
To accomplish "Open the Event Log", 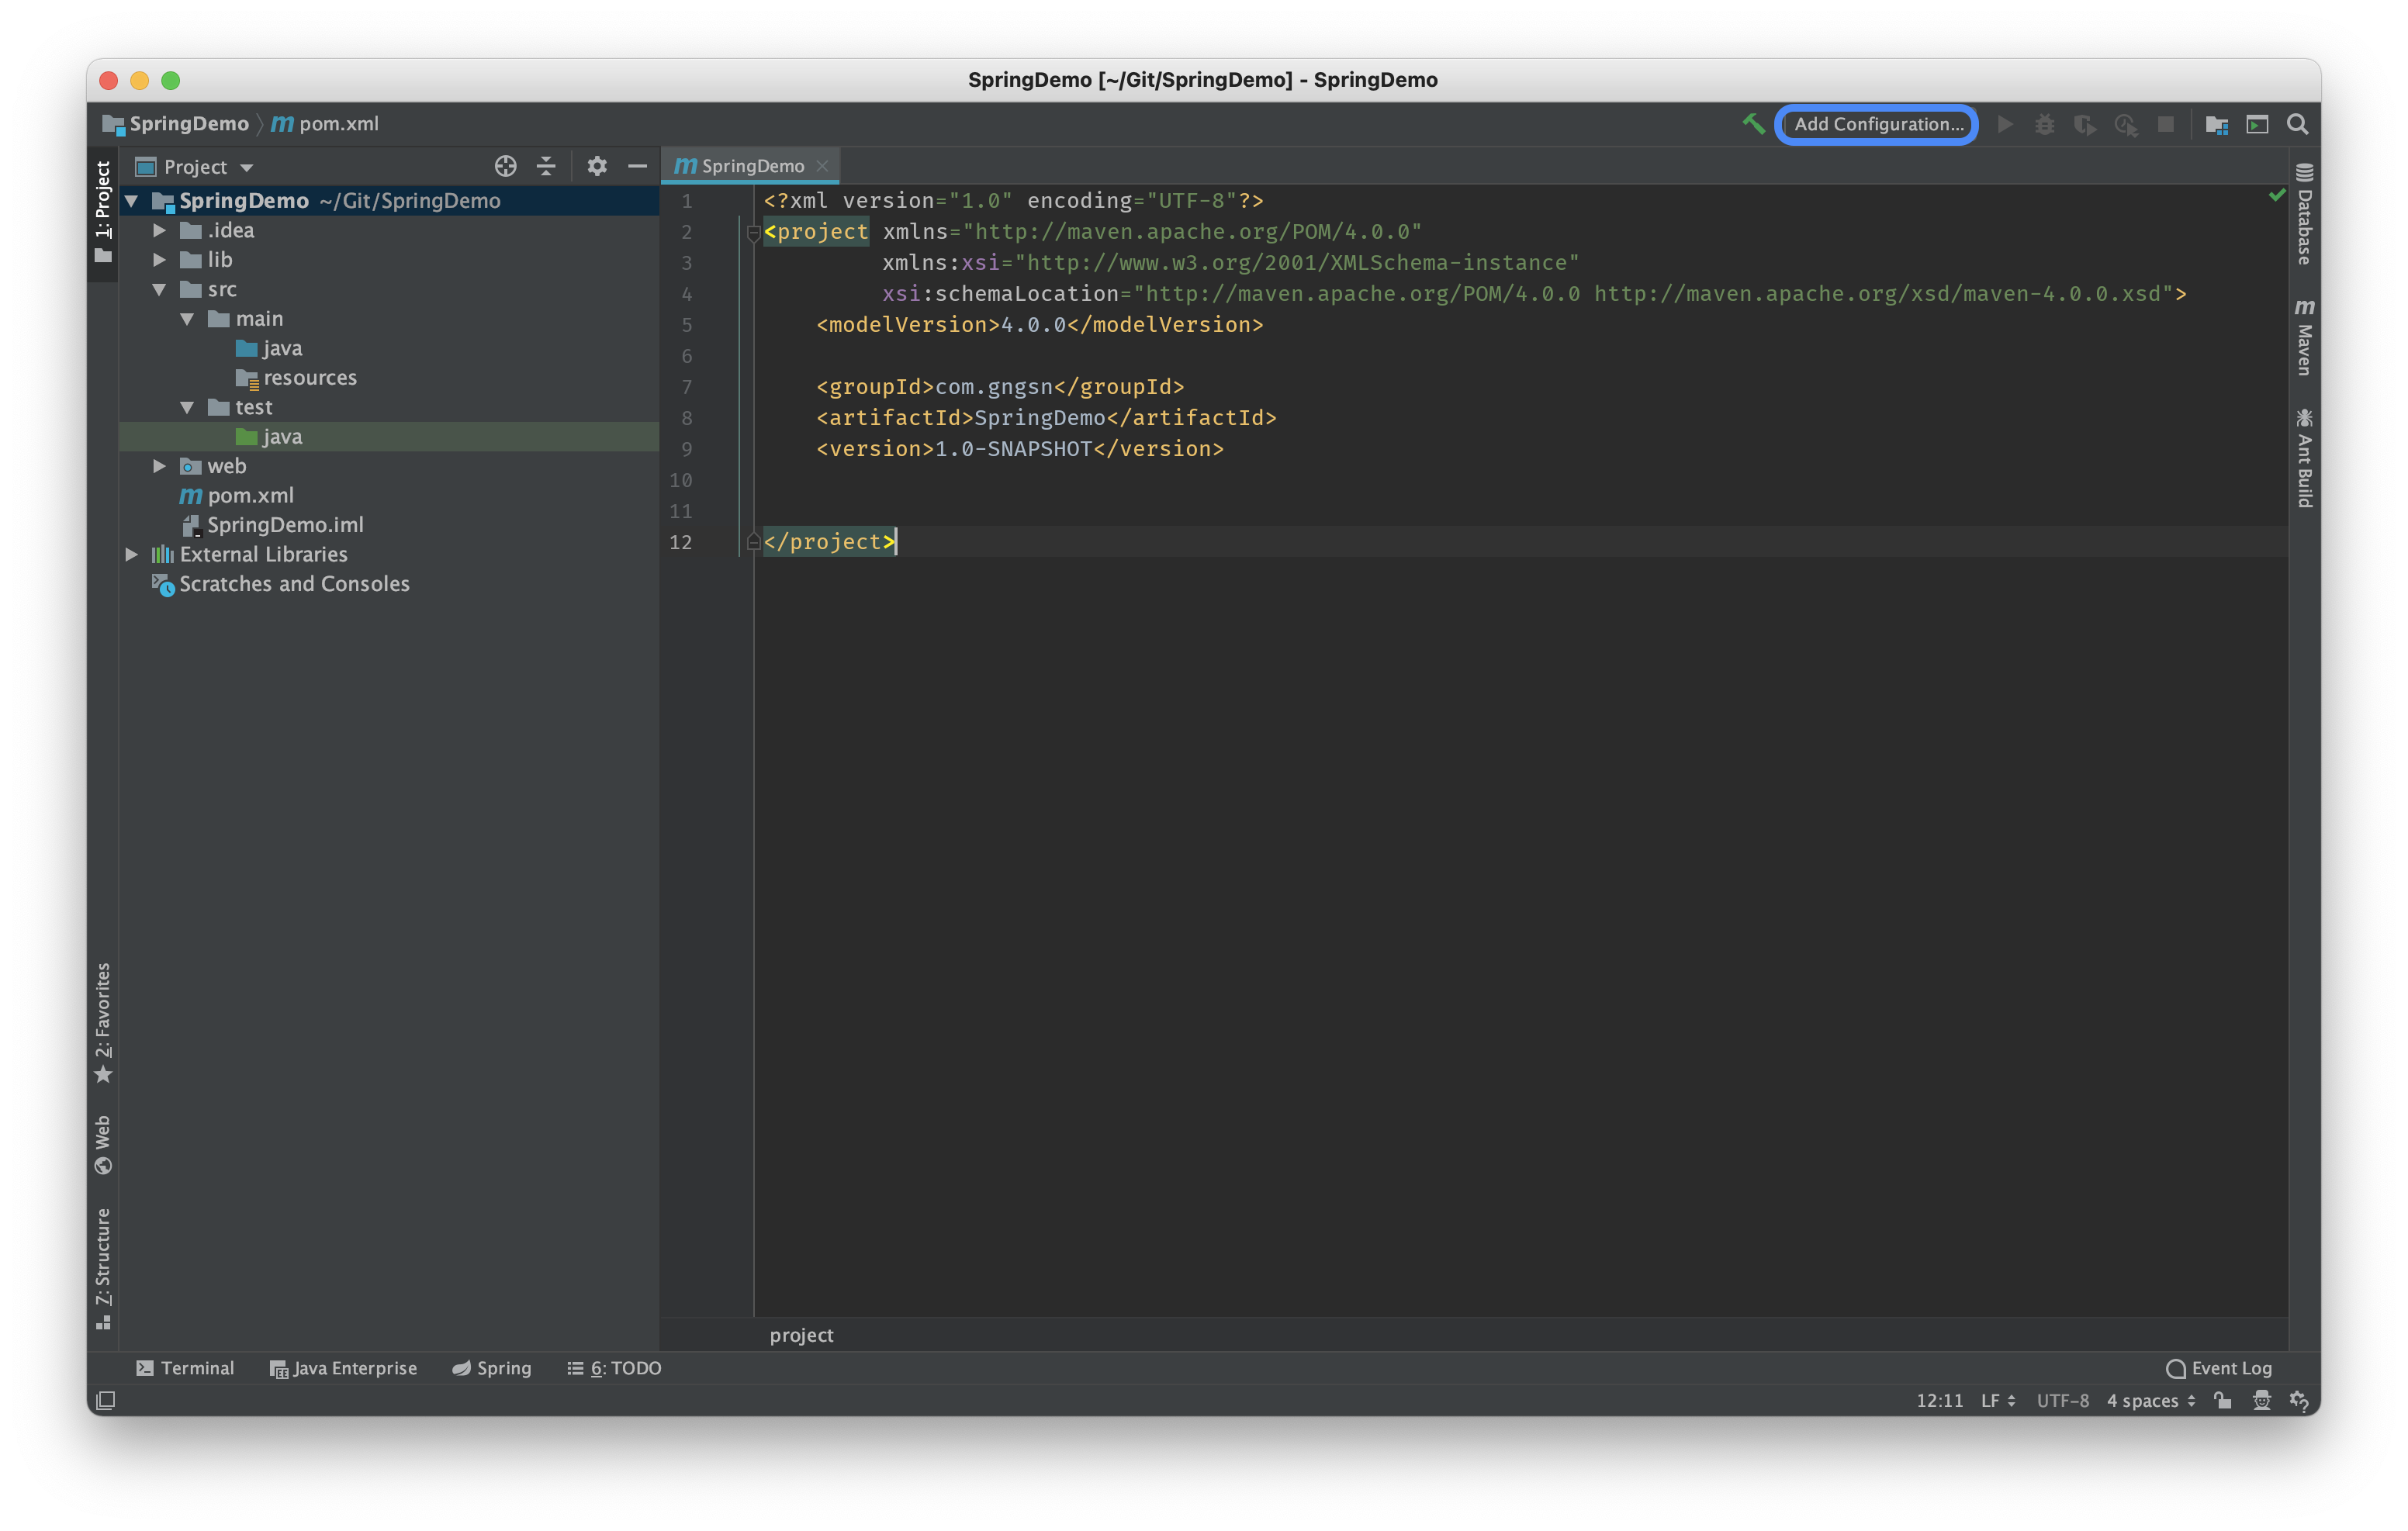I will coord(2219,1368).
